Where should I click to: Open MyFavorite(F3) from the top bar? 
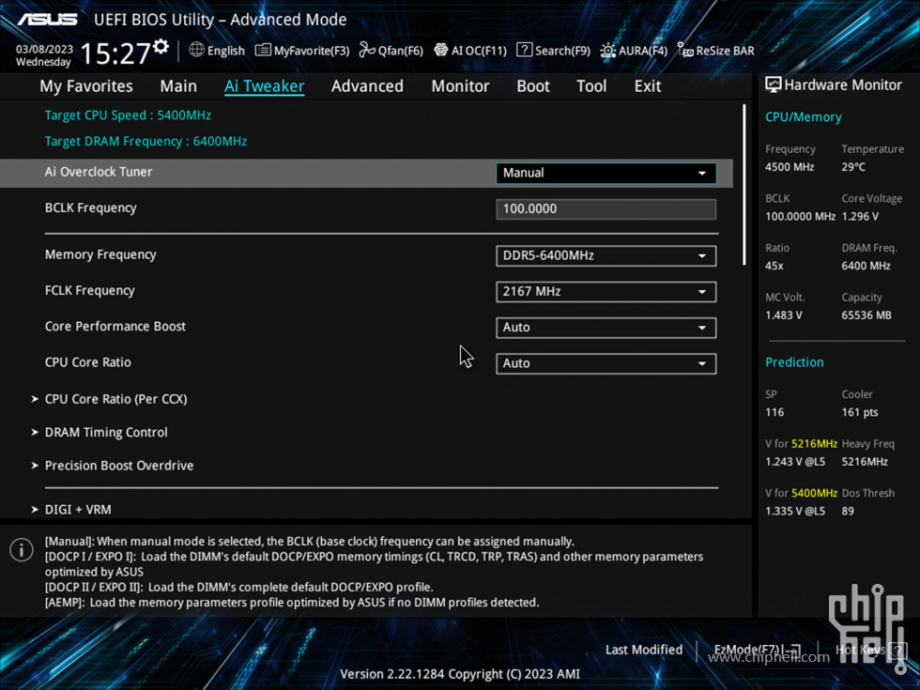(x=302, y=51)
